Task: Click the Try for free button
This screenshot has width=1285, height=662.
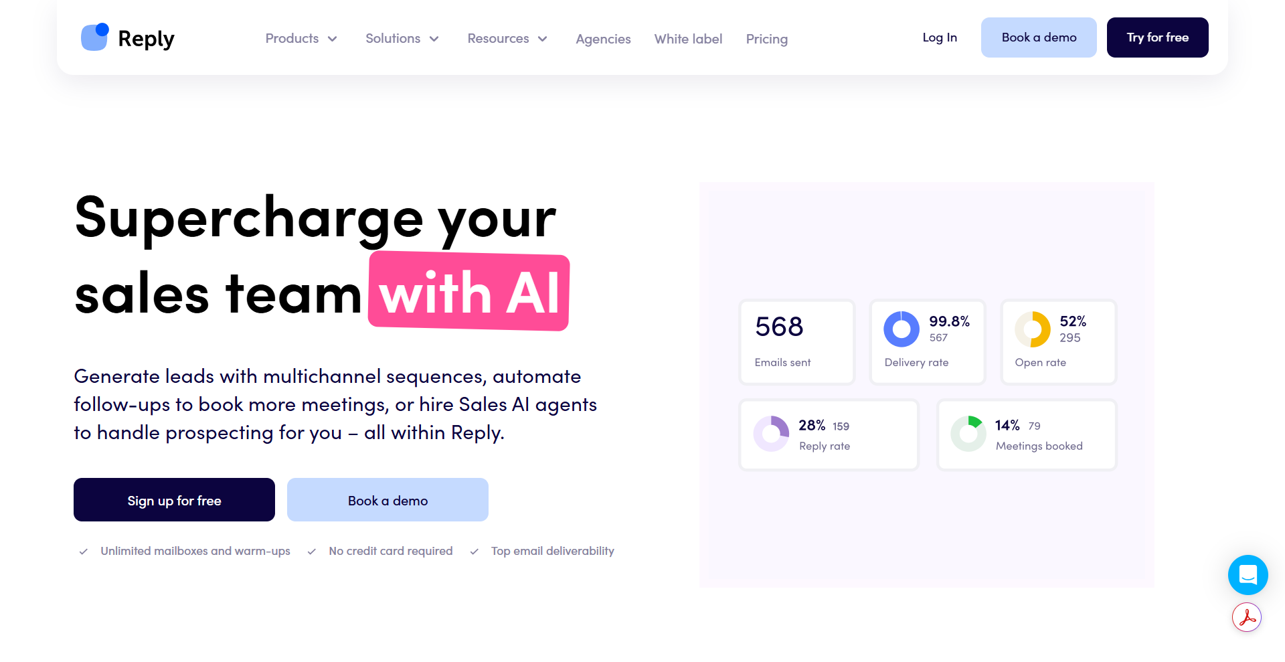Action: (1158, 37)
